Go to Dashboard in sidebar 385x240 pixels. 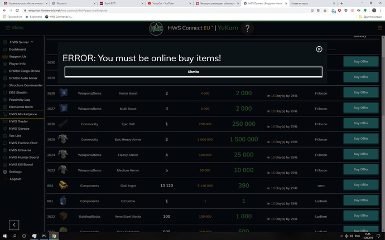click(17, 49)
